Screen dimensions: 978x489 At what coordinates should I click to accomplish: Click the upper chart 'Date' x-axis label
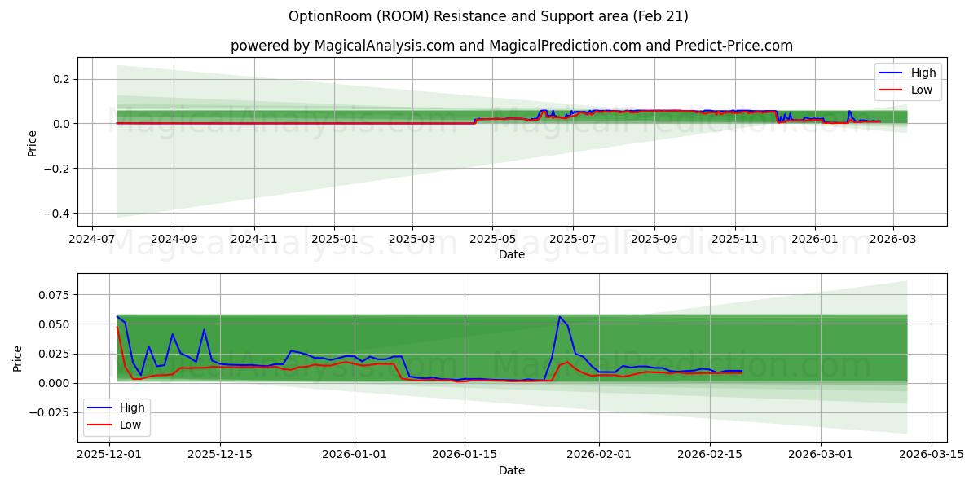pos(512,254)
